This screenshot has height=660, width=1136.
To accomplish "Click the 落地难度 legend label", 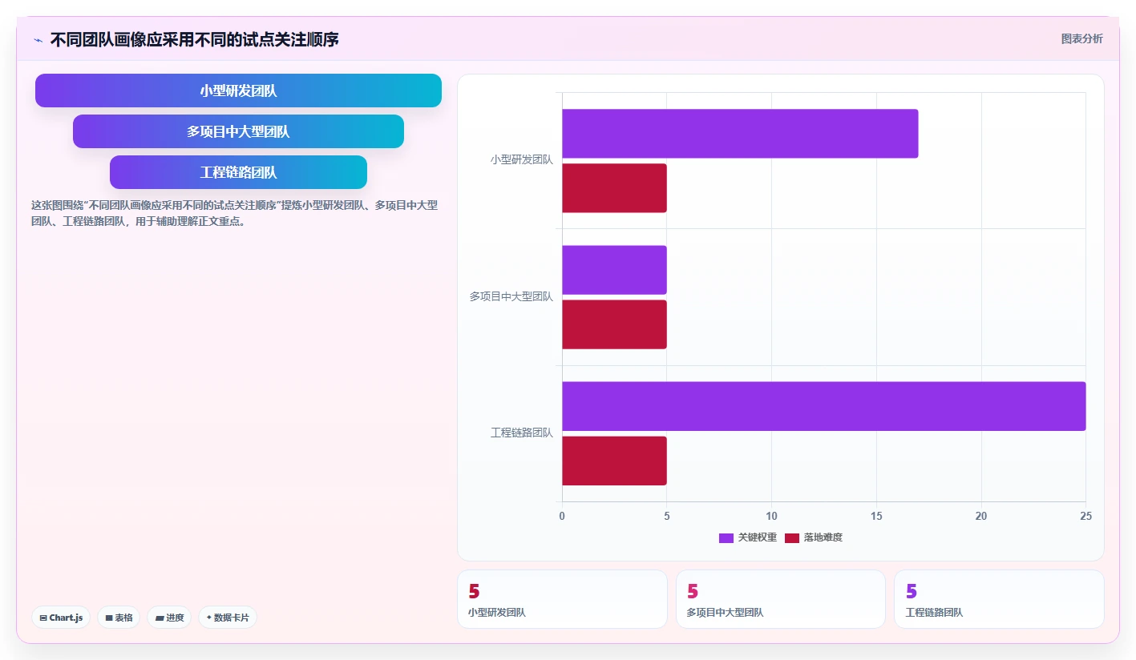I will pyautogui.click(x=823, y=537).
